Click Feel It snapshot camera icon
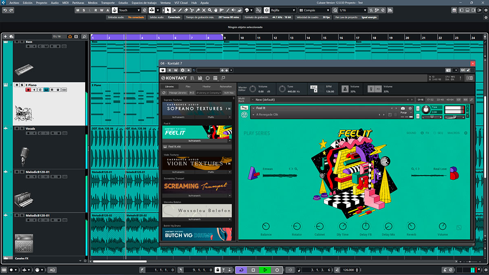Screen dimensions: 489x275 pos(403,108)
